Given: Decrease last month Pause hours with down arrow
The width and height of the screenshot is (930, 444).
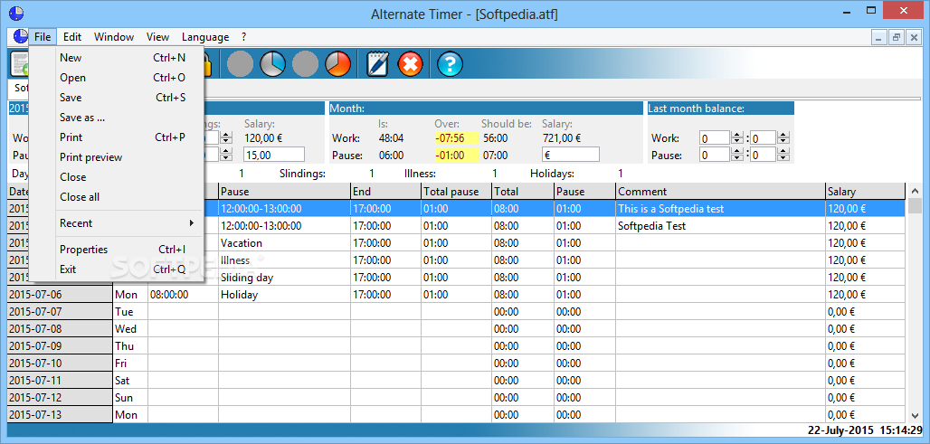Looking at the screenshot, I should tap(736, 159).
